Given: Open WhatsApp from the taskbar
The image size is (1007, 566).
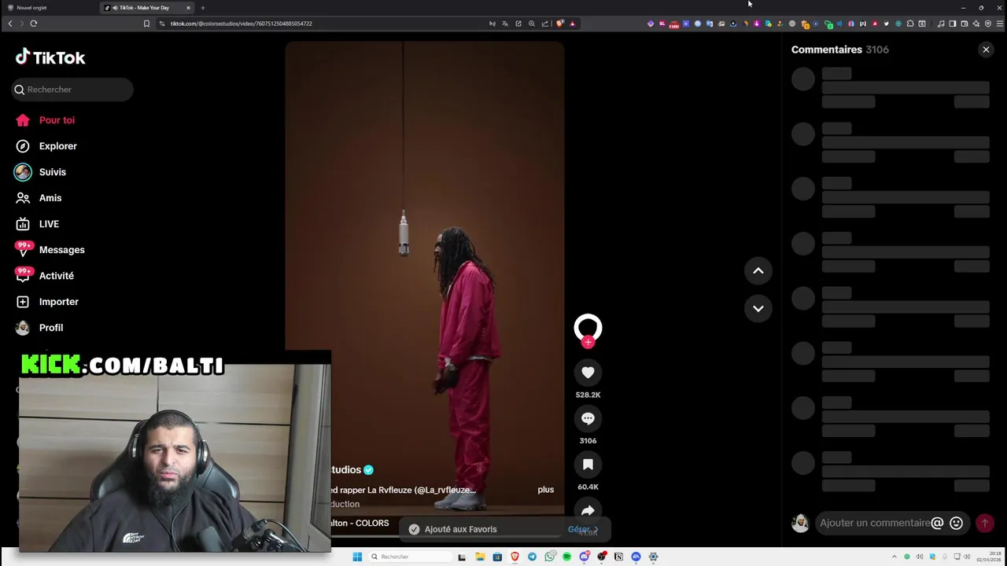Looking at the screenshot, I should [549, 557].
